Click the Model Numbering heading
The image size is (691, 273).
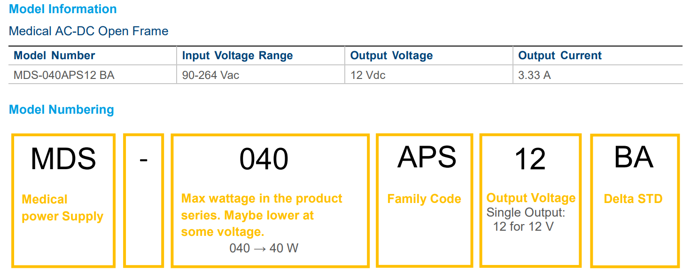point(61,110)
